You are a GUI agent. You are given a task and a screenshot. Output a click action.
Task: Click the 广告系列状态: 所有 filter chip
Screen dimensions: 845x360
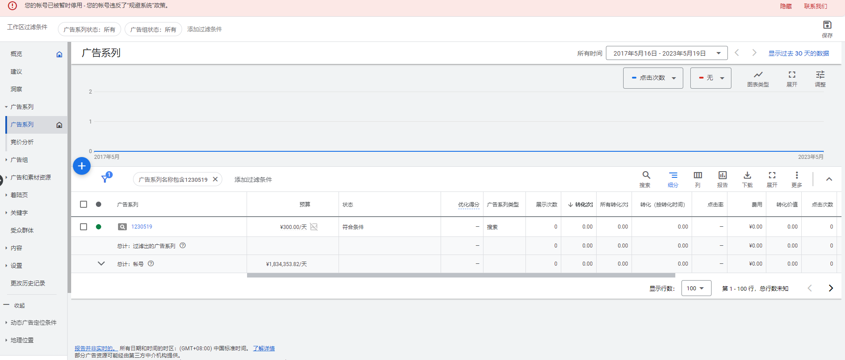tap(89, 30)
